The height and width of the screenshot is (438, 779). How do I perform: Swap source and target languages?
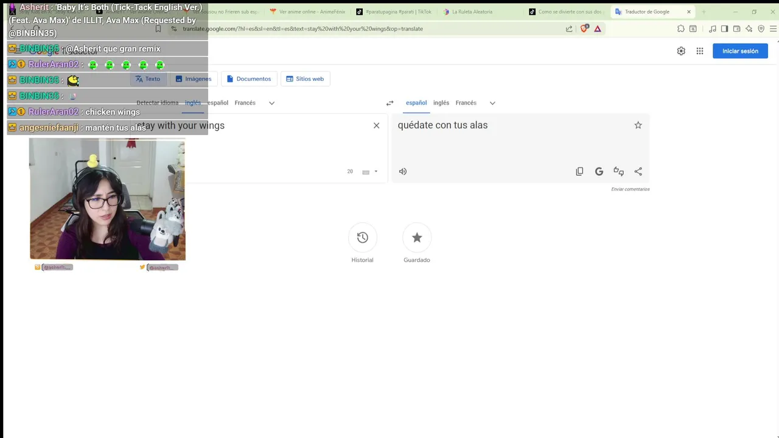tap(389, 103)
